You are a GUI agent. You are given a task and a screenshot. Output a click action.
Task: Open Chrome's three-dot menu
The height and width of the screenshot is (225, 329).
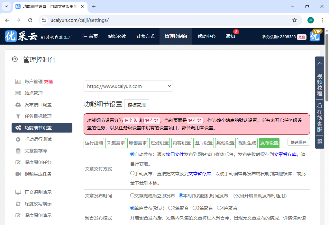pos(322,20)
